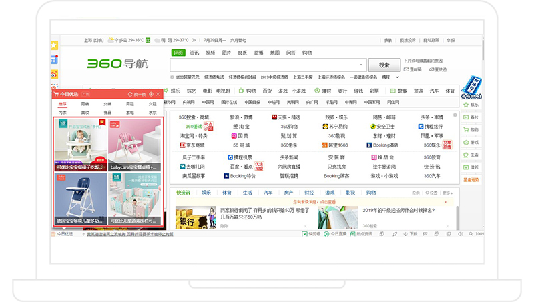Image resolution: width=534 pixels, height=302 pixels.
Task: Open 查邮箱 mail icon link
Action: point(413,69)
